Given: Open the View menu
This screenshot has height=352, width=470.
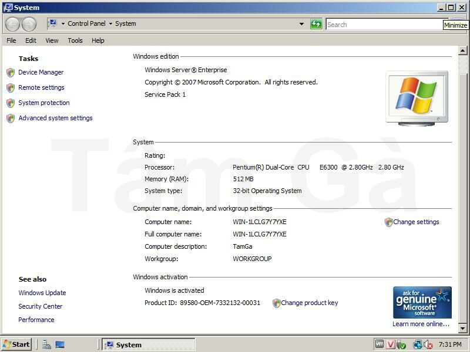Looking at the screenshot, I should [52, 40].
